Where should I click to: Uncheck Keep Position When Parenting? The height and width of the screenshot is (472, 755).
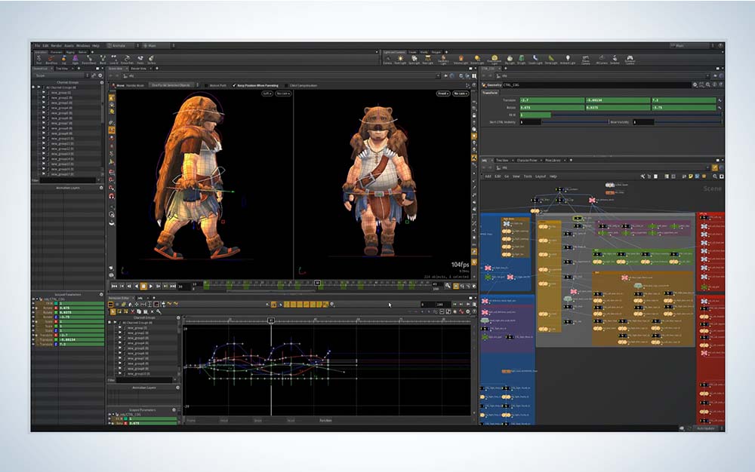tap(236, 85)
